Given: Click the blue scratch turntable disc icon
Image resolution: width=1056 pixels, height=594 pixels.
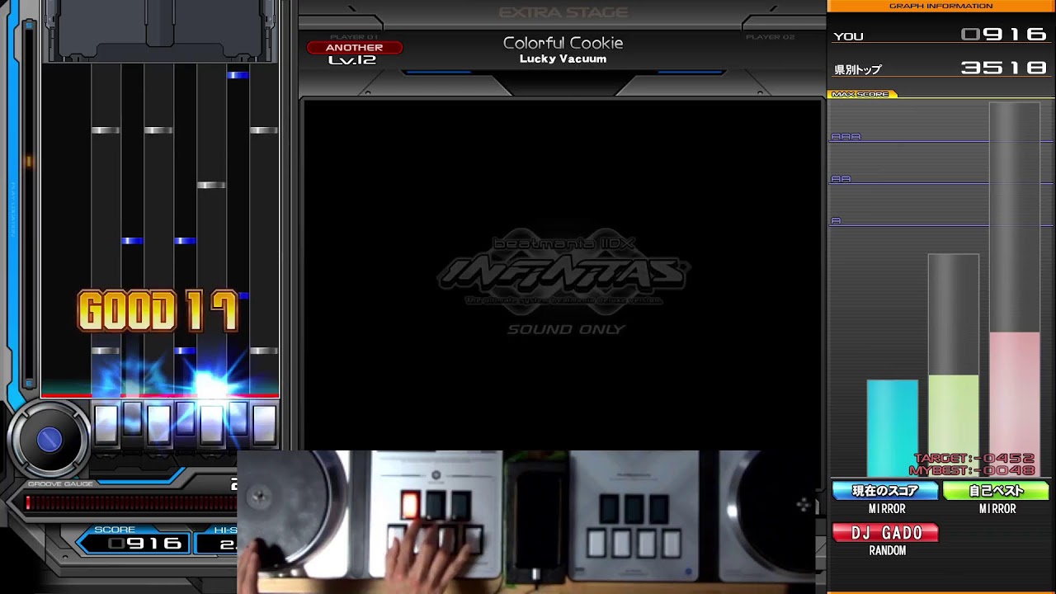Looking at the screenshot, I should point(49,441).
